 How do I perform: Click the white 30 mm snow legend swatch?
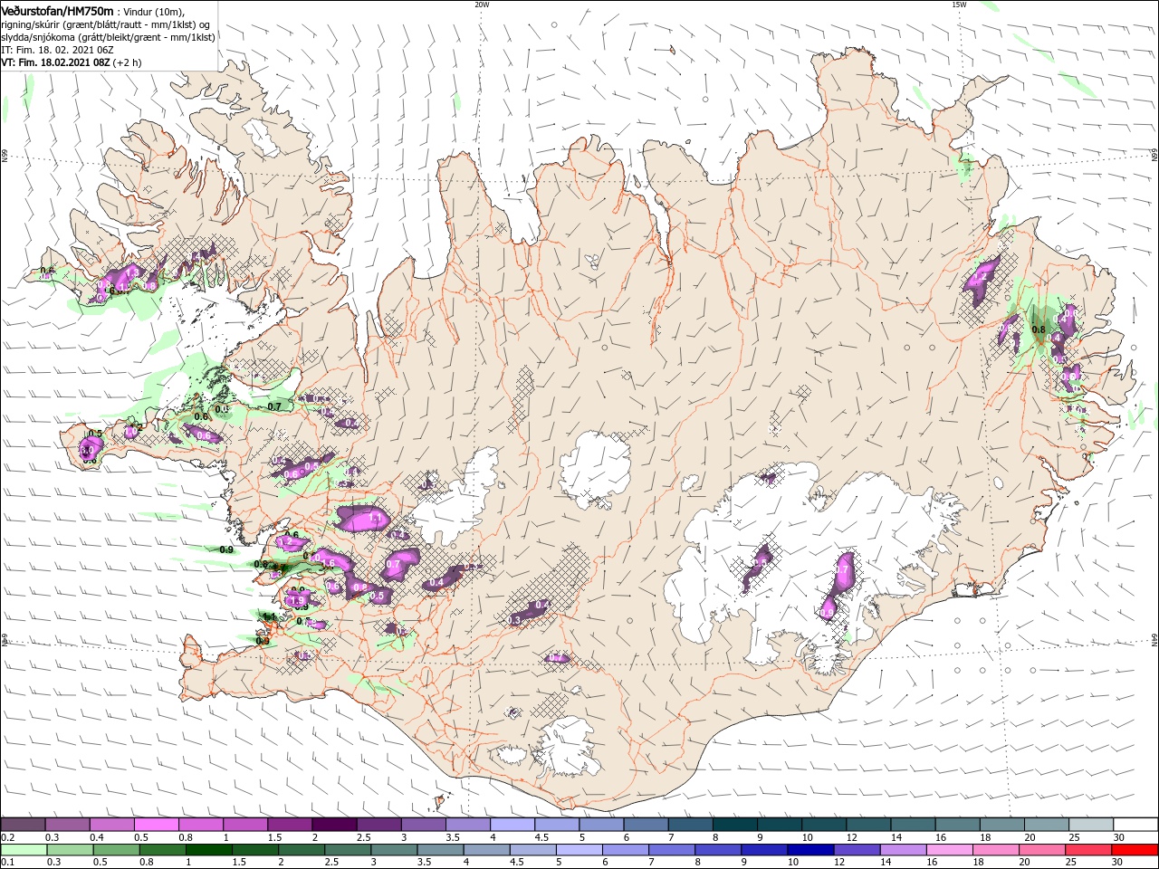coord(1135,825)
